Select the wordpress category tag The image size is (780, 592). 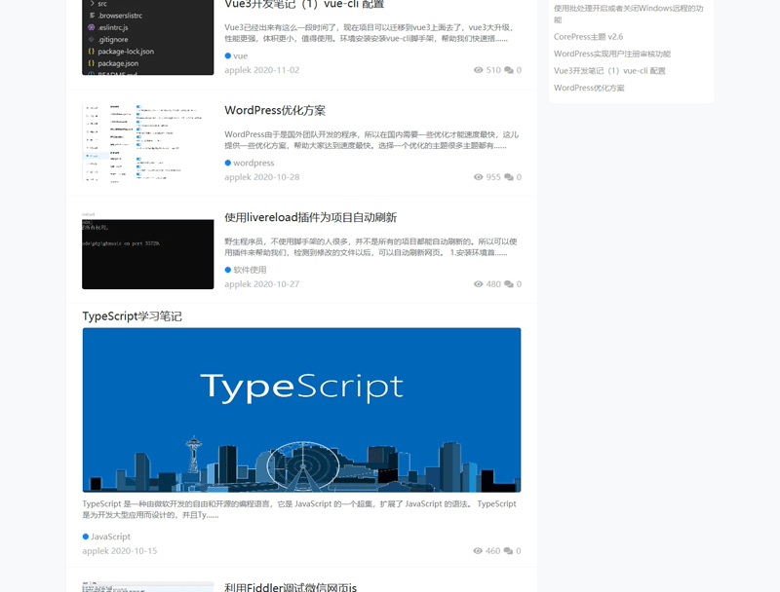[253, 163]
